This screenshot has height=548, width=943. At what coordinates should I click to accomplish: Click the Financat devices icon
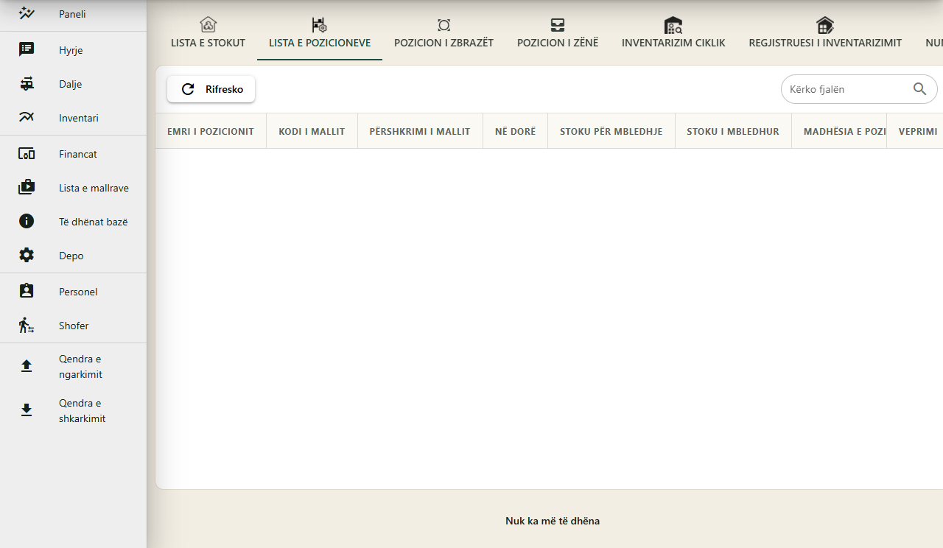(x=27, y=154)
